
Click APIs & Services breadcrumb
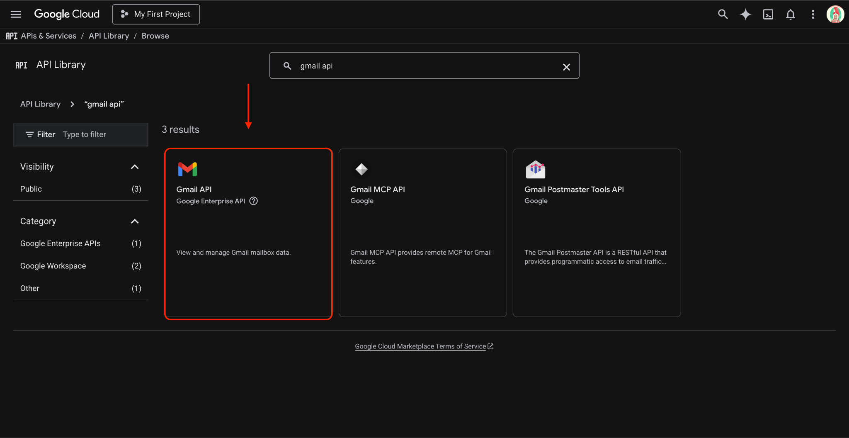tap(49, 36)
